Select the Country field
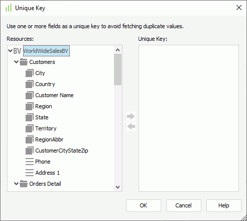Screen dimensions: 247x221 (45, 84)
